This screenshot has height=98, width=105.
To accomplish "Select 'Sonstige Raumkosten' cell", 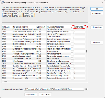I will pos(55,44).
